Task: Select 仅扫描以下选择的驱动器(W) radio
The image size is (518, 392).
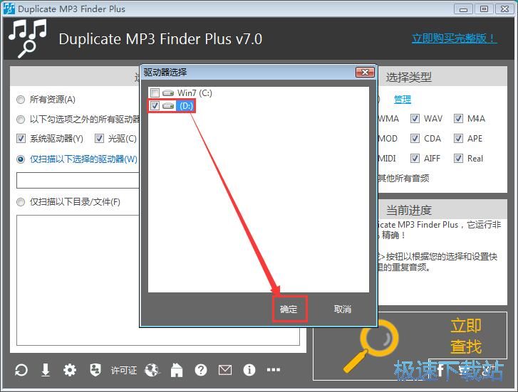Action: 21,159
